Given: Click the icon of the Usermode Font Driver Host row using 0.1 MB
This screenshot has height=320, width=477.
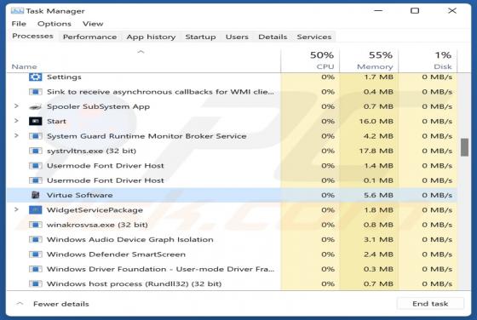Looking at the screenshot, I should [35, 180].
